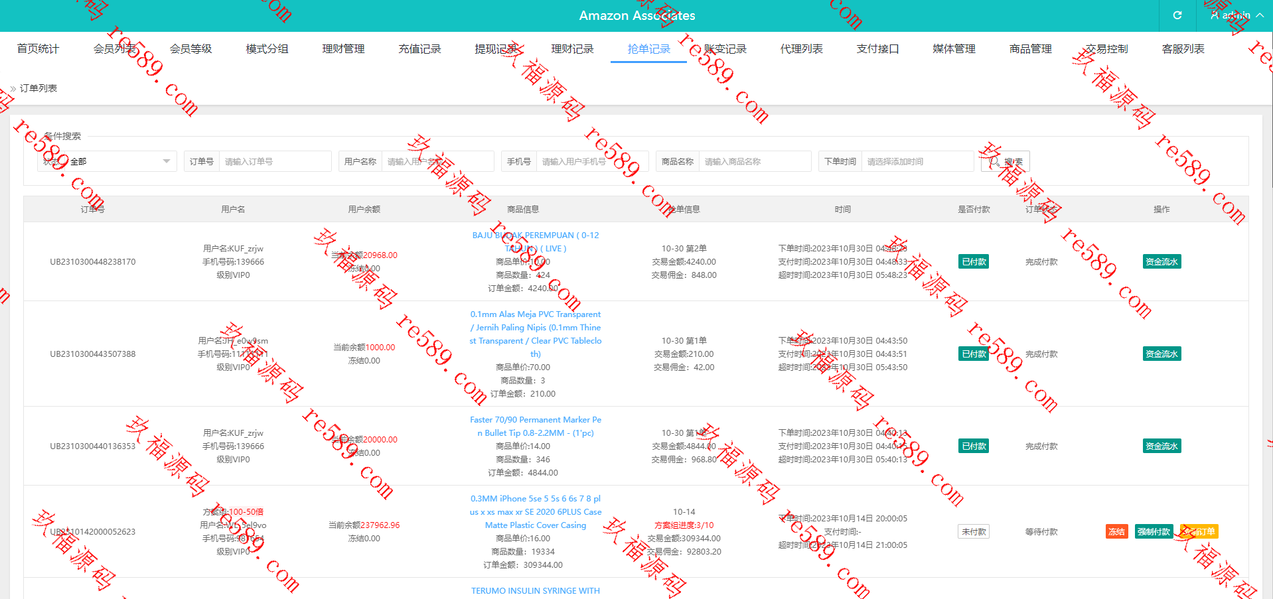Click the 订单列表 breadcrumb
This screenshot has width=1273, height=599.
tap(38, 88)
